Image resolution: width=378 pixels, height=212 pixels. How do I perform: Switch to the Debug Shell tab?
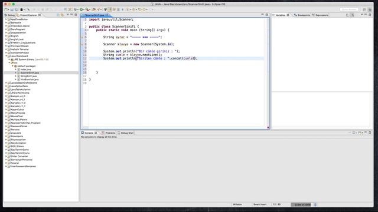coord(125,132)
